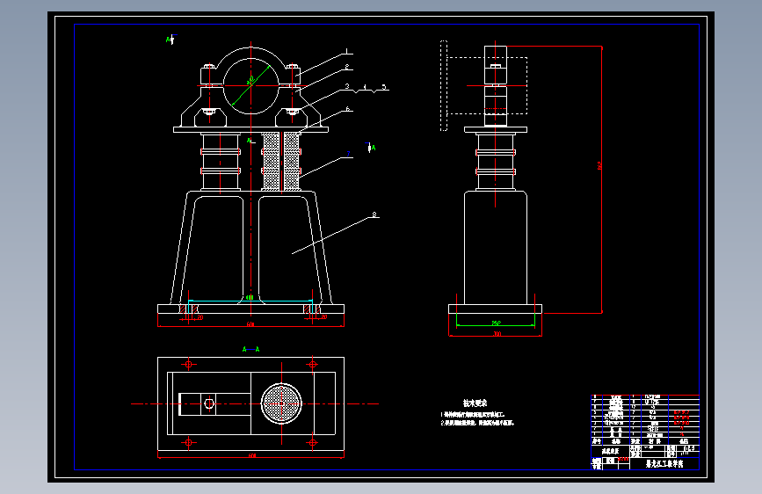The width and height of the screenshot is (762, 494).
Task: Select the blue part number 7 label
Action: pyautogui.click(x=348, y=154)
